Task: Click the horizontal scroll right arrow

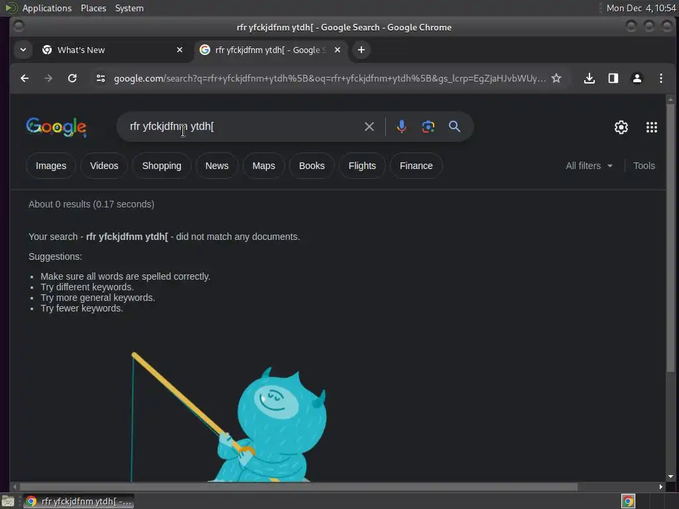Action: click(x=661, y=487)
